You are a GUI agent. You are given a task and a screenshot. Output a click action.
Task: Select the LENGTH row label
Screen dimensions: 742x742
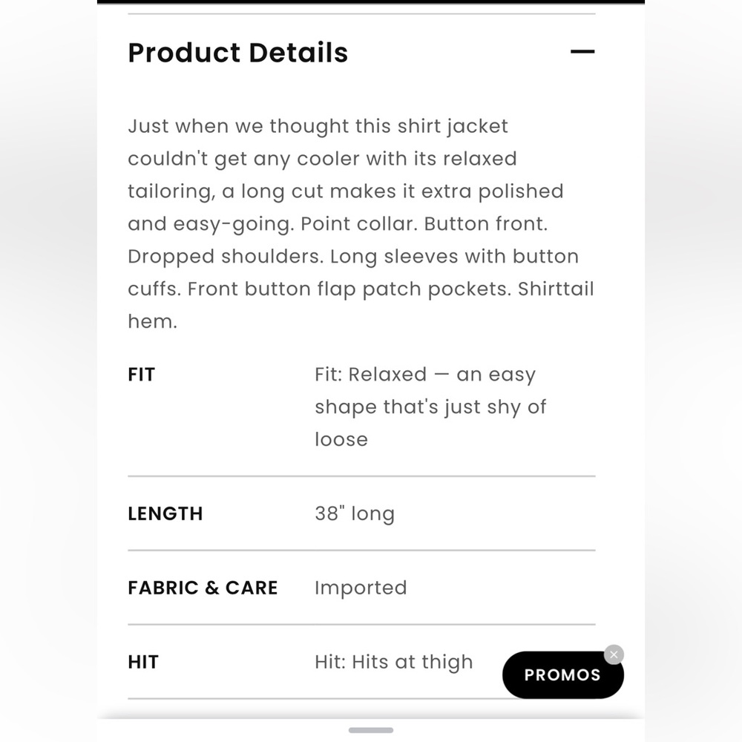pos(165,513)
